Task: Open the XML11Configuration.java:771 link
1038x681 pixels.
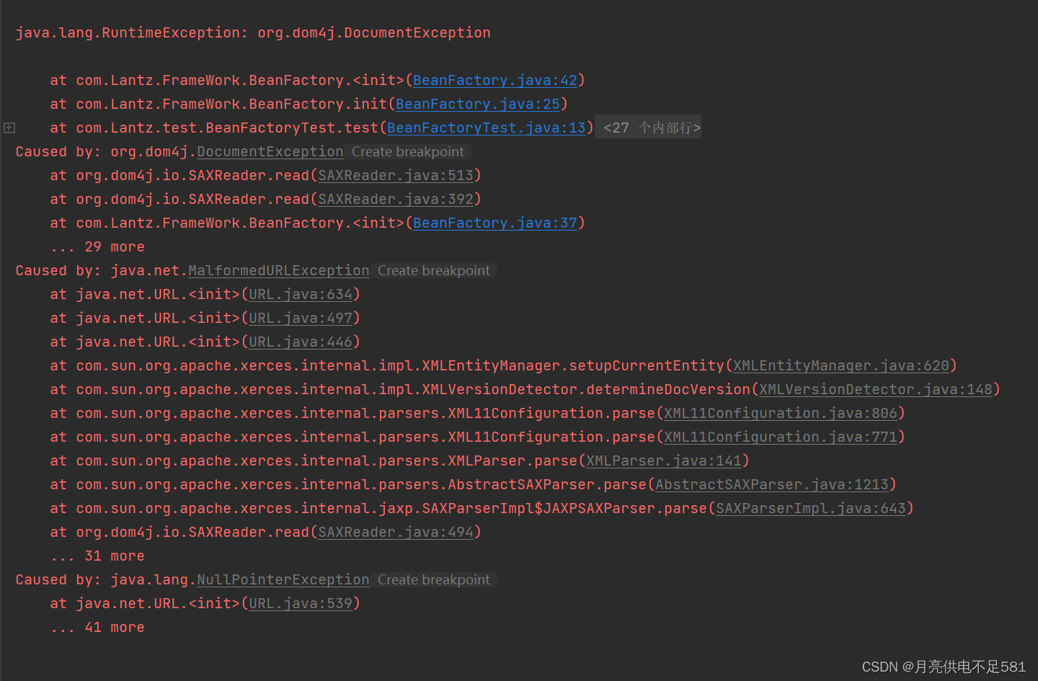Action: click(781, 437)
